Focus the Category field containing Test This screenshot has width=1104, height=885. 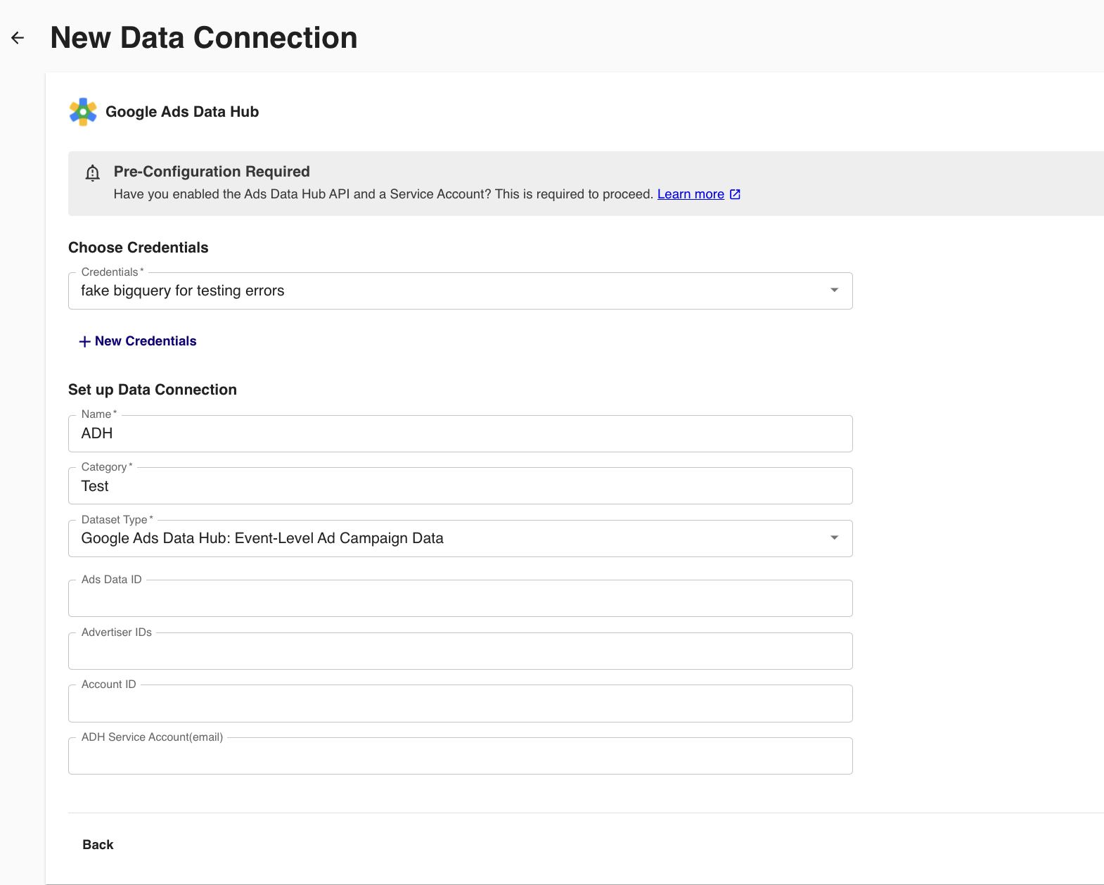tap(460, 486)
